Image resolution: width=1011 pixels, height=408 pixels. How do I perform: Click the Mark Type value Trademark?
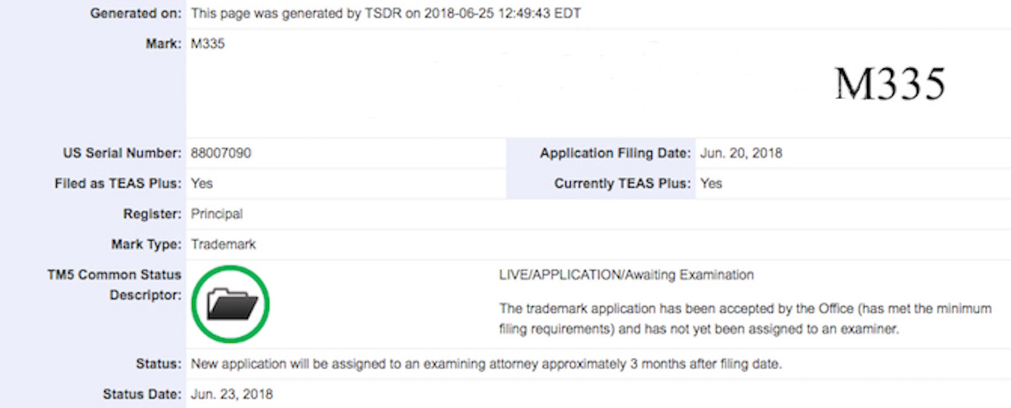(x=224, y=244)
